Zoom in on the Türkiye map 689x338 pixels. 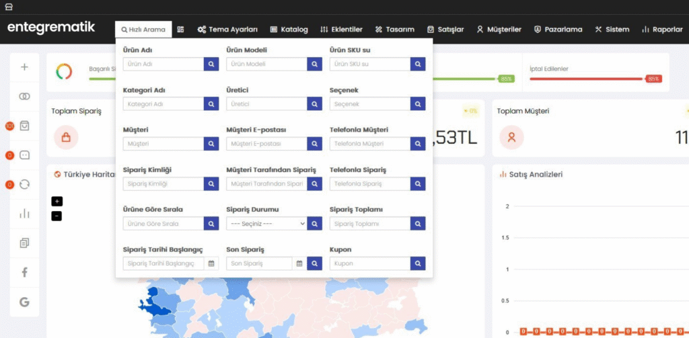pos(57,201)
